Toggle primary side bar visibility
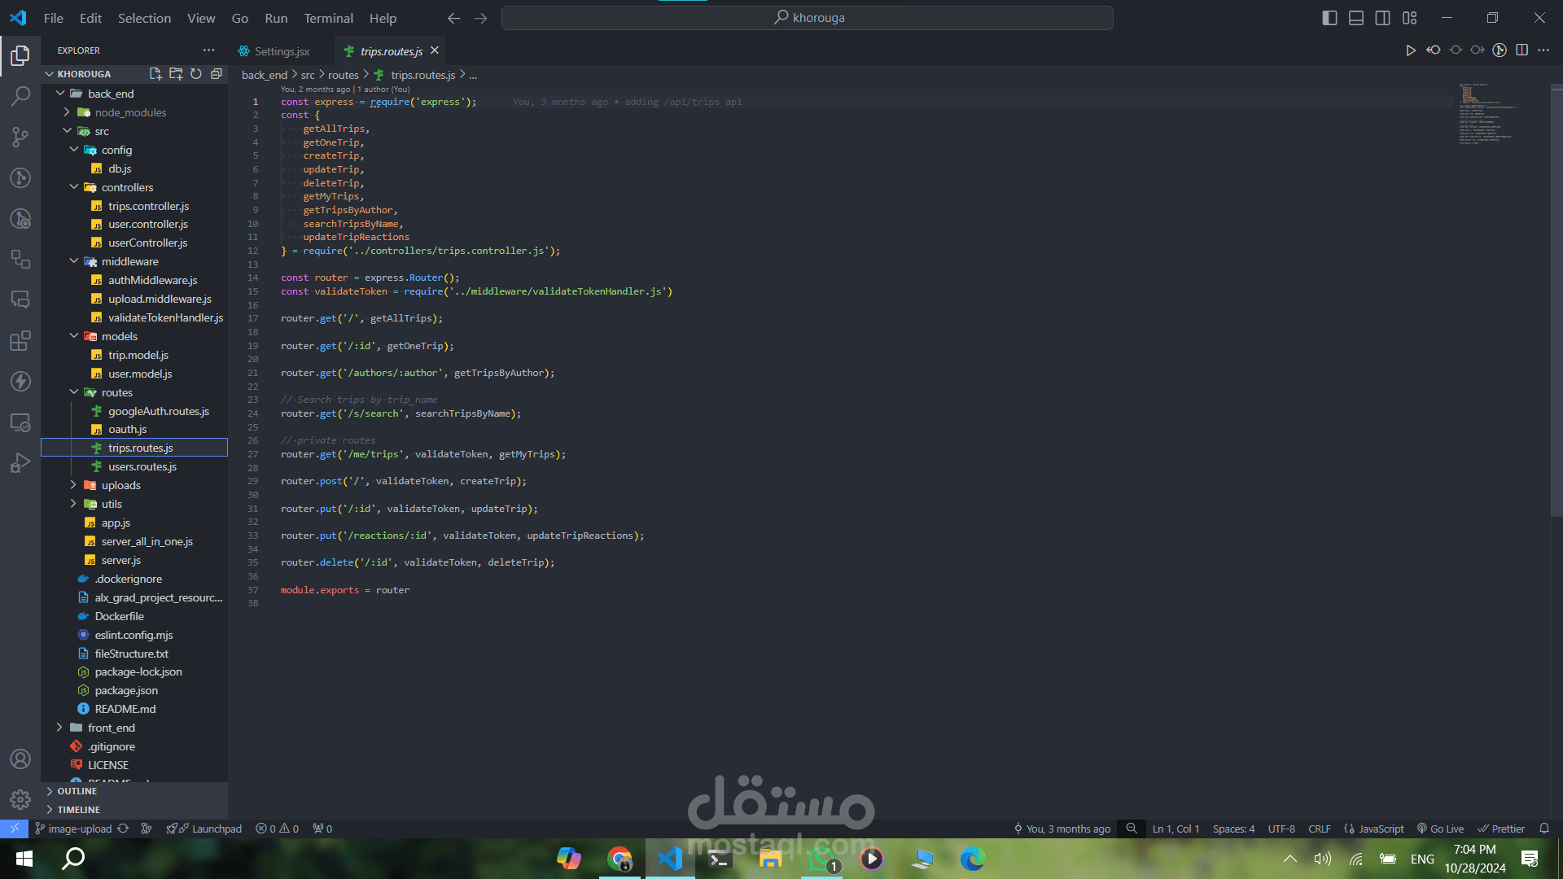This screenshot has width=1563, height=879. 1329,18
